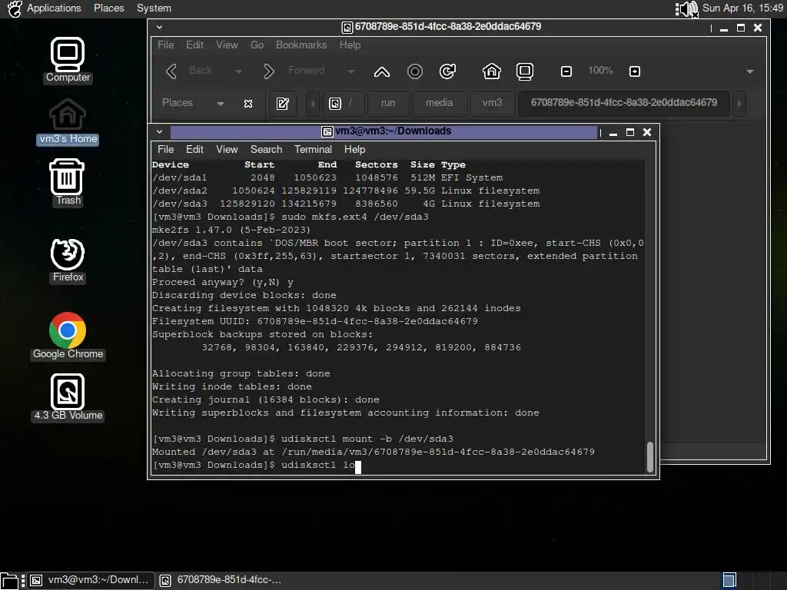Click the 'Mounted /dev/sda3 at' output line

tap(373, 452)
